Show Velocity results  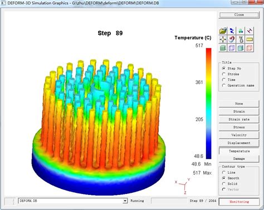point(239,135)
